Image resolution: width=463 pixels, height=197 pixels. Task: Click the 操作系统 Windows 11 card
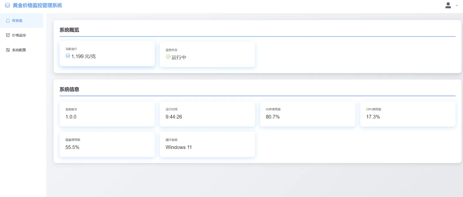207,144
